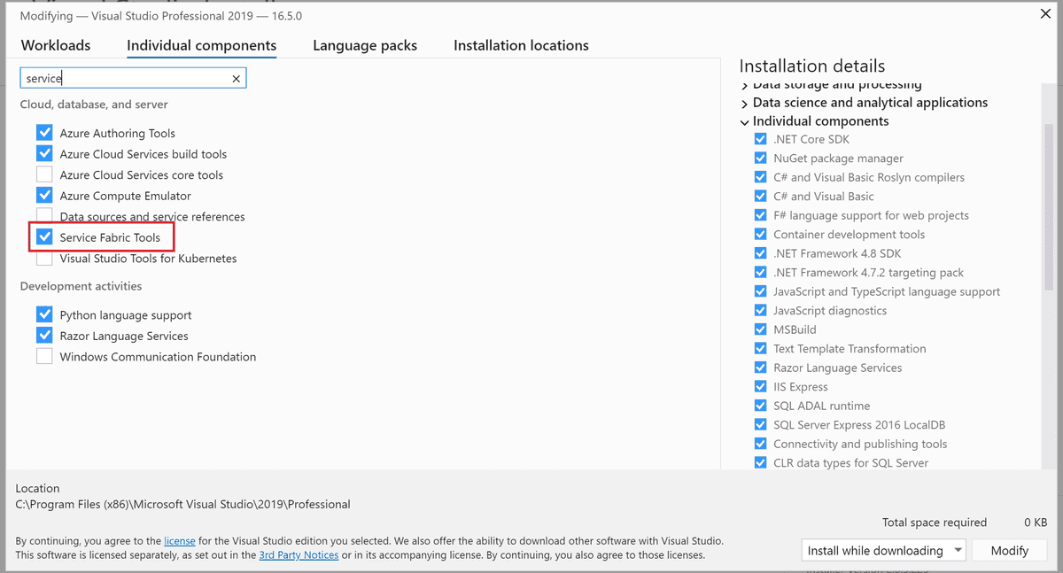This screenshot has width=1063, height=573.
Task: Open the Language packs tab
Action: [x=364, y=45]
